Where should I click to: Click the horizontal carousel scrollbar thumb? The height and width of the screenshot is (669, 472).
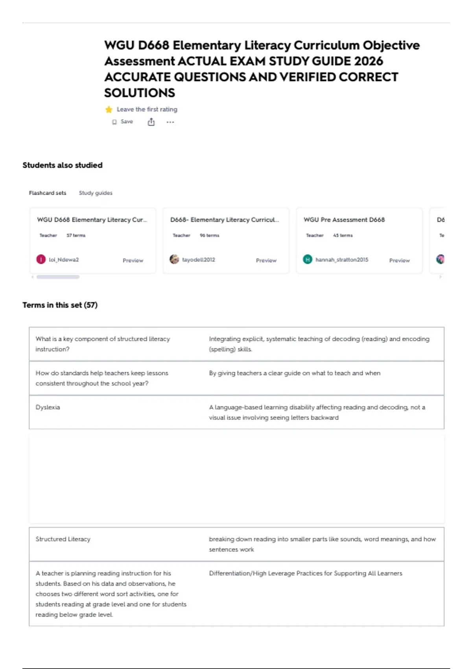pos(58,277)
